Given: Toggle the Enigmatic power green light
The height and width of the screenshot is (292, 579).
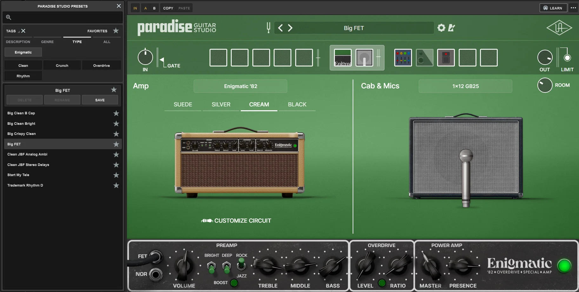Looking at the screenshot, I should point(564,266).
